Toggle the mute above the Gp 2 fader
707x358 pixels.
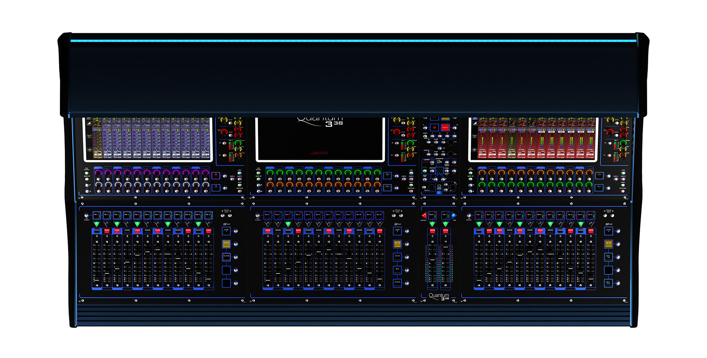489,231
